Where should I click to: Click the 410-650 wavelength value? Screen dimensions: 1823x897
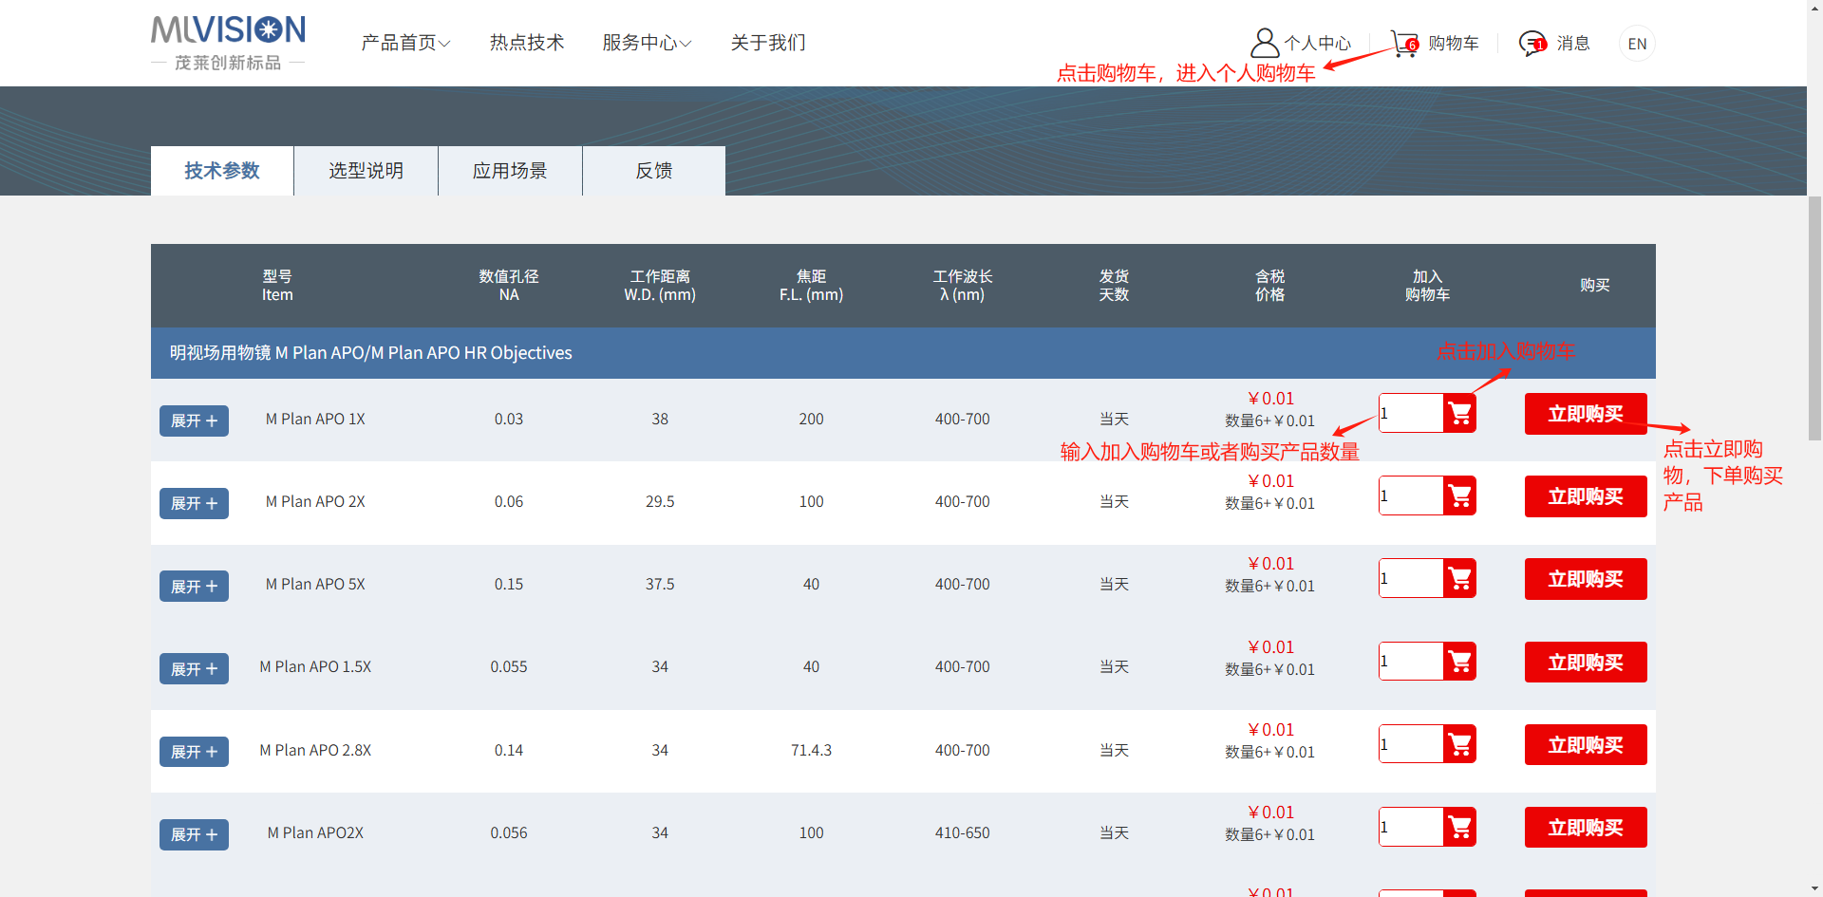[963, 832]
